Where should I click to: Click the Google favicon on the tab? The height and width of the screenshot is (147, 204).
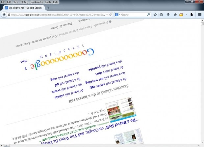click(x=6, y=8)
